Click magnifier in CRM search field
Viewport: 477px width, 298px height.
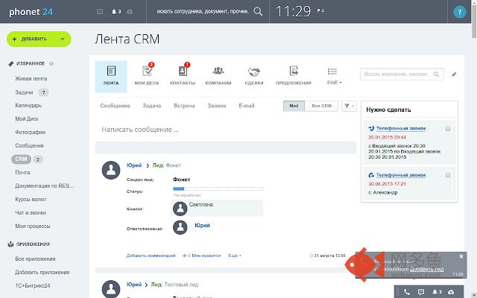pos(436,74)
